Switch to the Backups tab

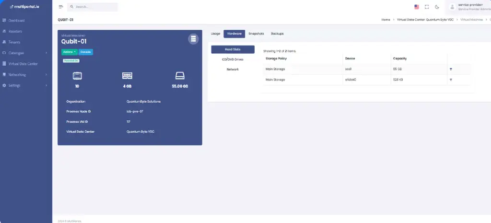[x=277, y=34]
